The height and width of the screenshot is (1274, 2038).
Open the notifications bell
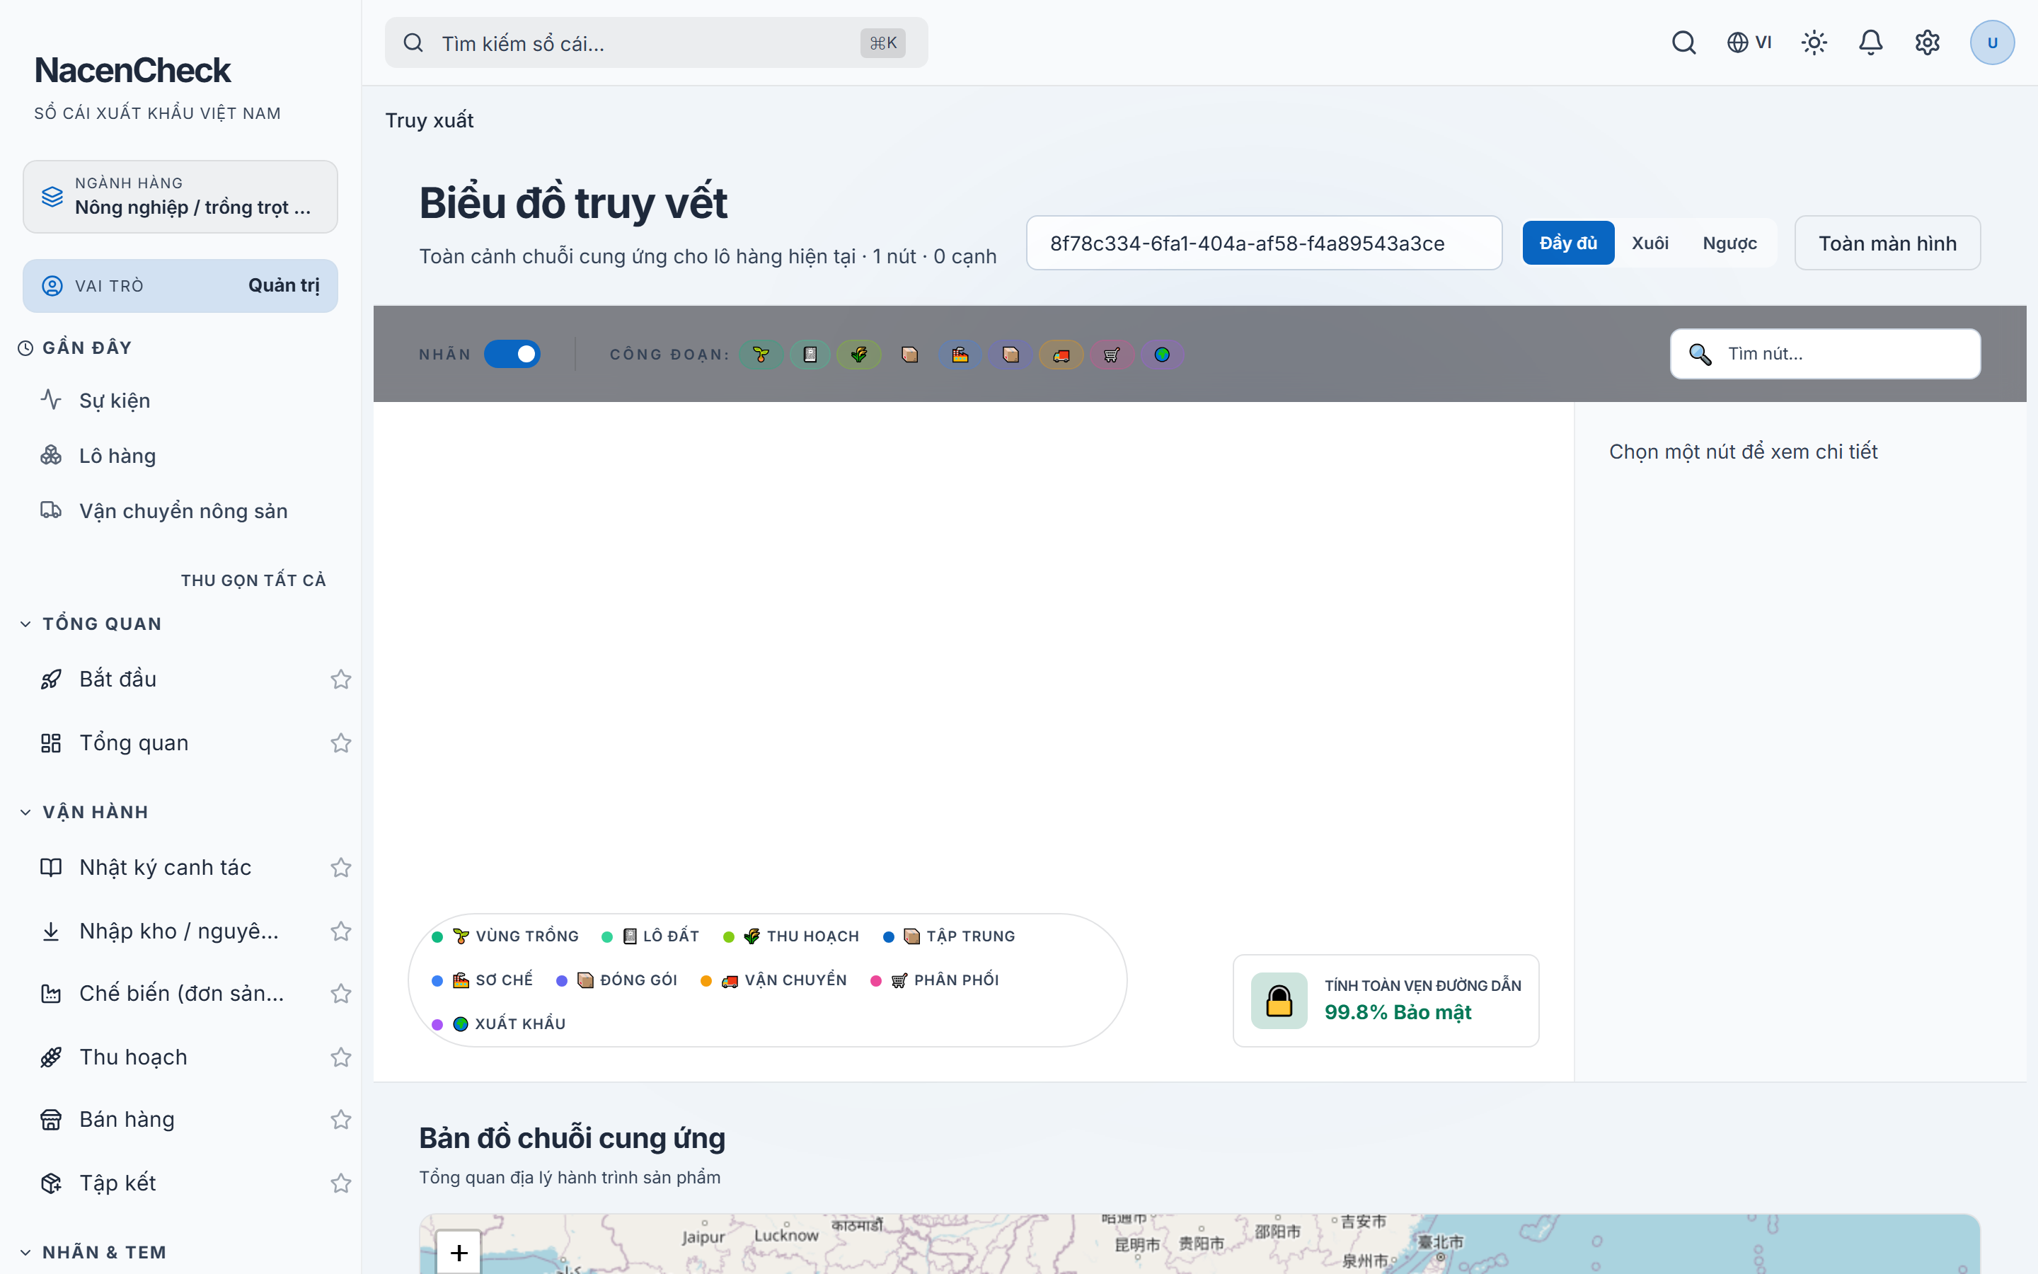tap(1870, 42)
